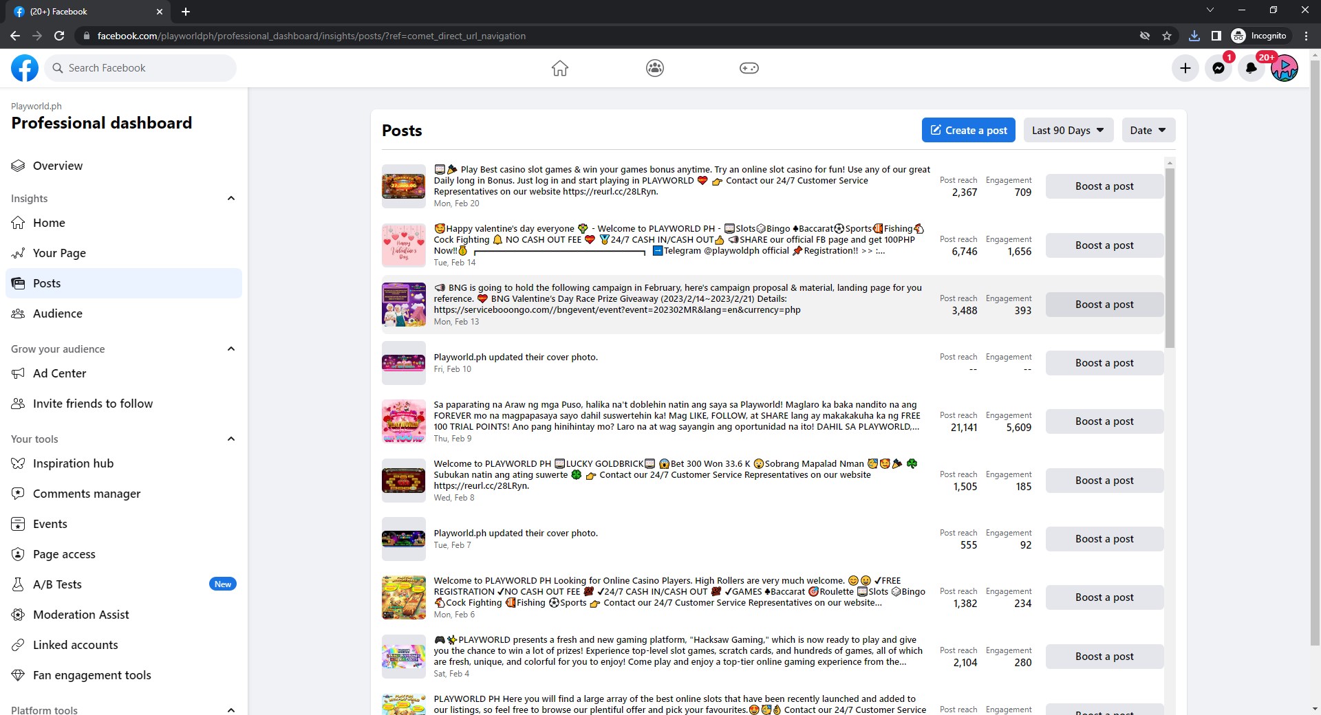
Task: Click the Your Page graph icon
Action: (x=18, y=253)
